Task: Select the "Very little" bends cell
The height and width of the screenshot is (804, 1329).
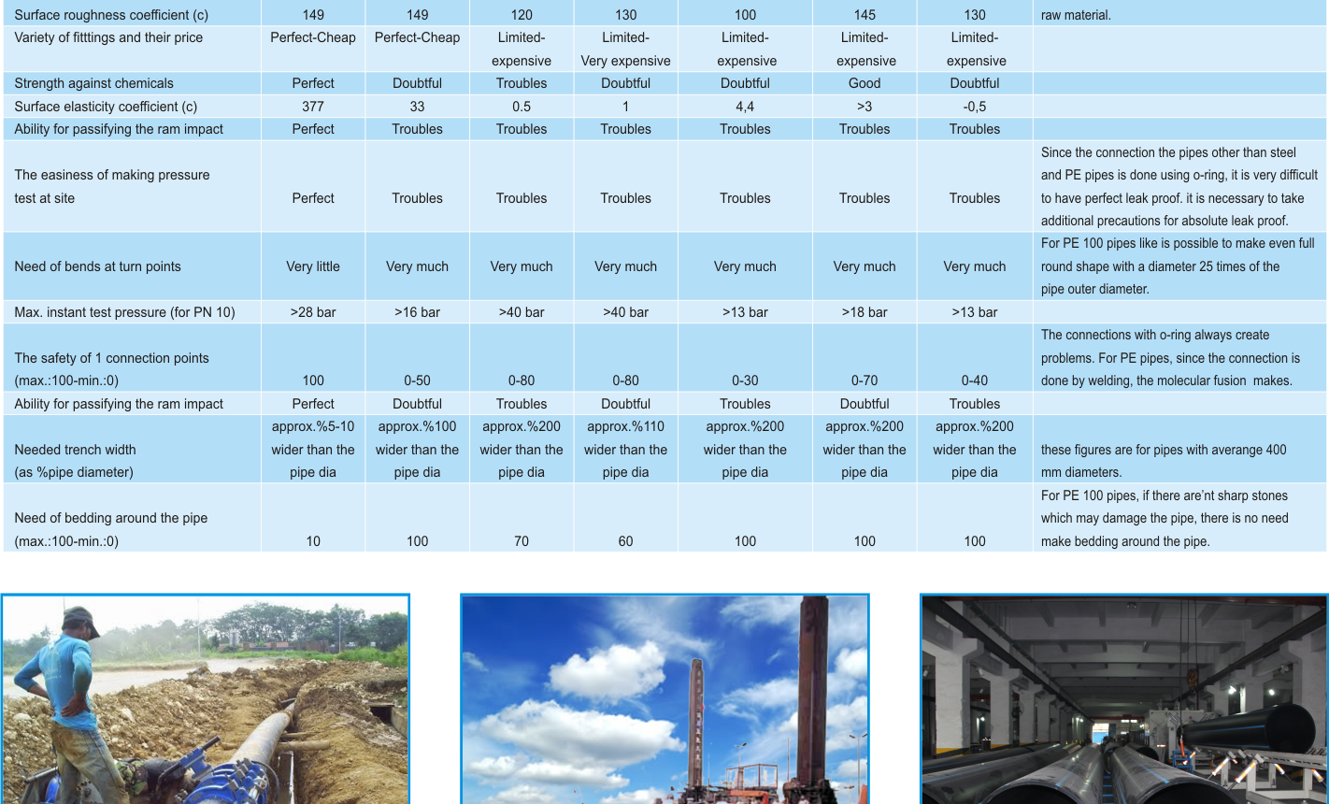Action: [x=313, y=266]
